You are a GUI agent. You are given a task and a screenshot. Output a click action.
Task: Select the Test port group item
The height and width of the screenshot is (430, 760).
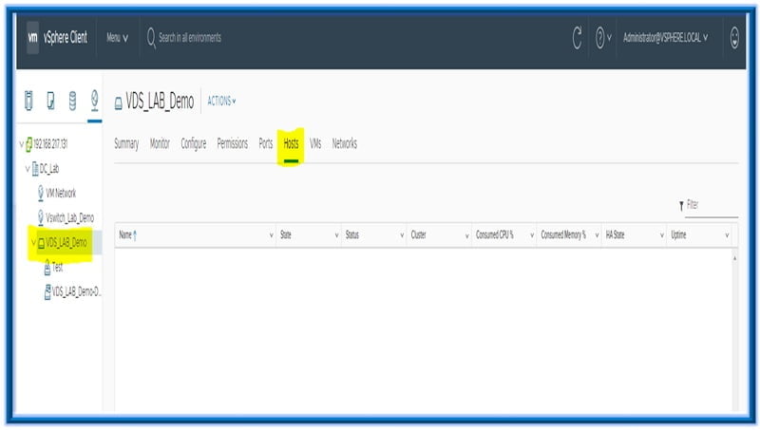[57, 268]
